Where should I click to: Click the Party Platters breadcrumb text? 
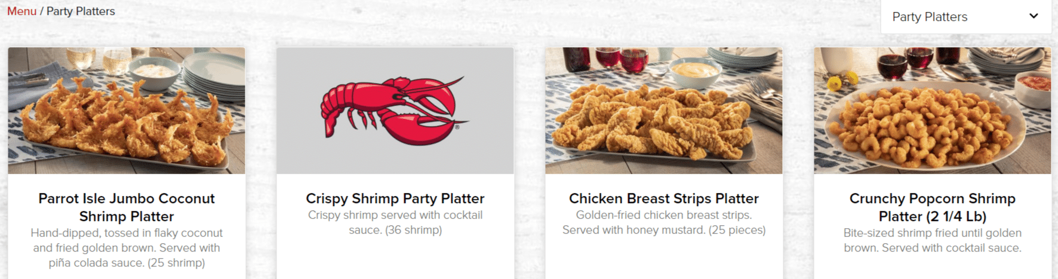click(x=81, y=11)
